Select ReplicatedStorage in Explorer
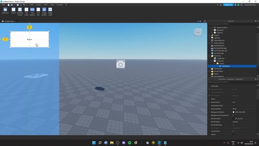 click(220, 48)
